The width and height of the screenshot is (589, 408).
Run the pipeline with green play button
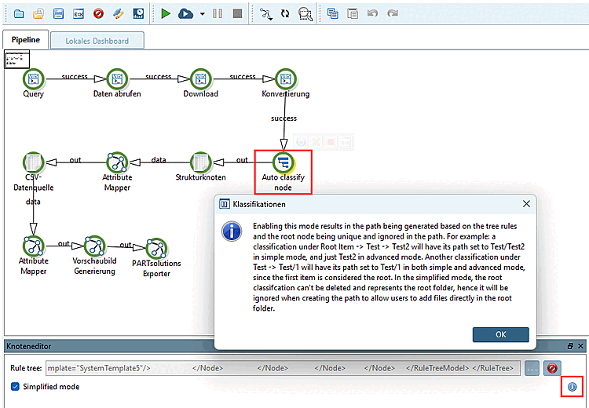(166, 14)
